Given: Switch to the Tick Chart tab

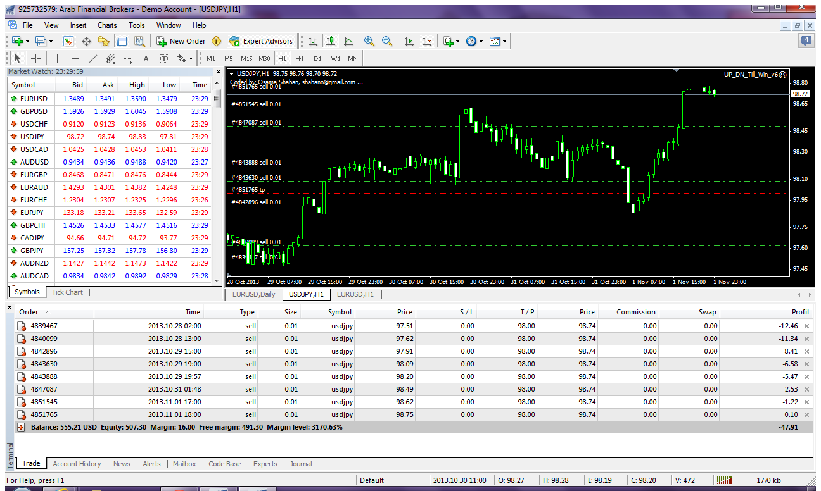Looking at the screenshot, I should coord(67,292).
